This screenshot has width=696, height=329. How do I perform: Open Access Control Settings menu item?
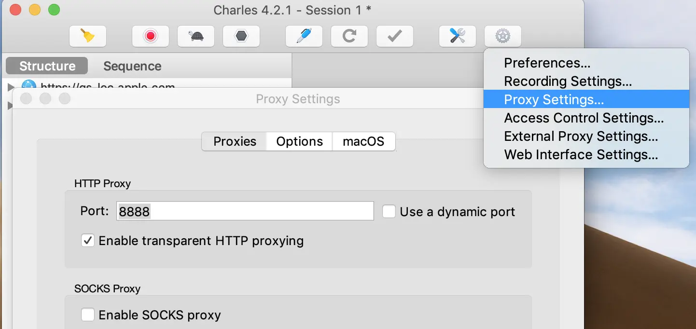click(x=584, y=118)
